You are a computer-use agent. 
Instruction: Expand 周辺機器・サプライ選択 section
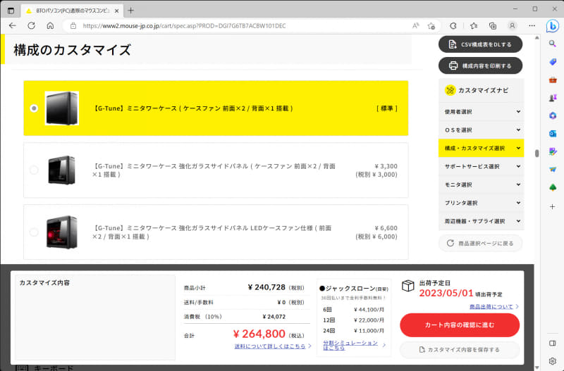pyautogui.click(x=481, y=221)
